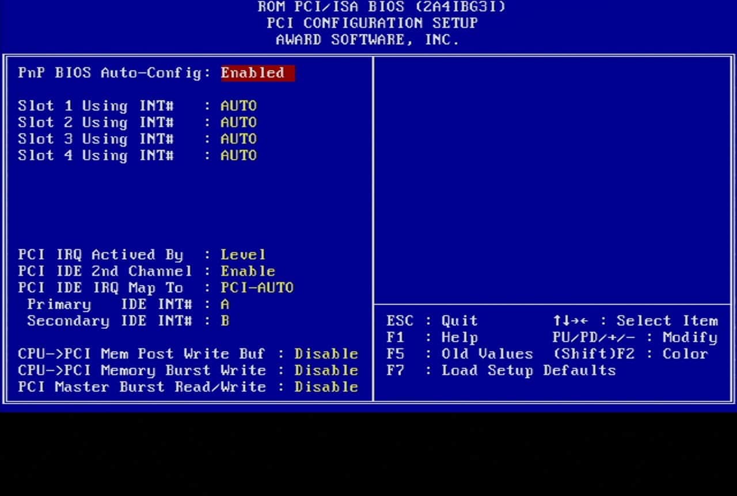Click the (Shift)F2 : Color hint

click(x=630, y=354)
